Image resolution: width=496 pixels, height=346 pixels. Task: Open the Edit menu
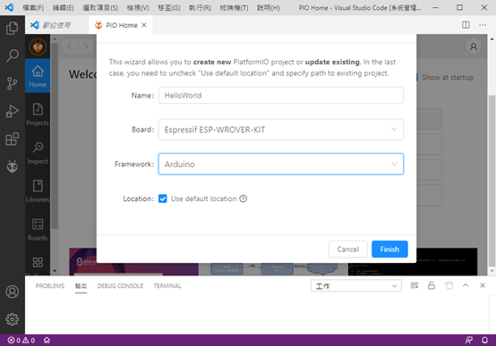coord(64,7)
